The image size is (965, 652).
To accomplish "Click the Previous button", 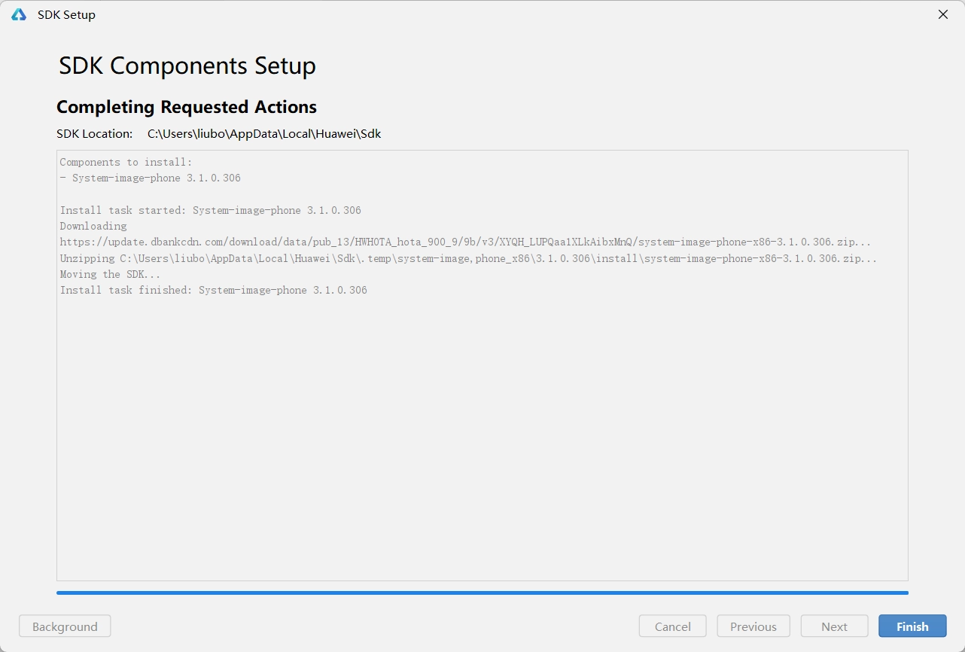I will point(753,626).
